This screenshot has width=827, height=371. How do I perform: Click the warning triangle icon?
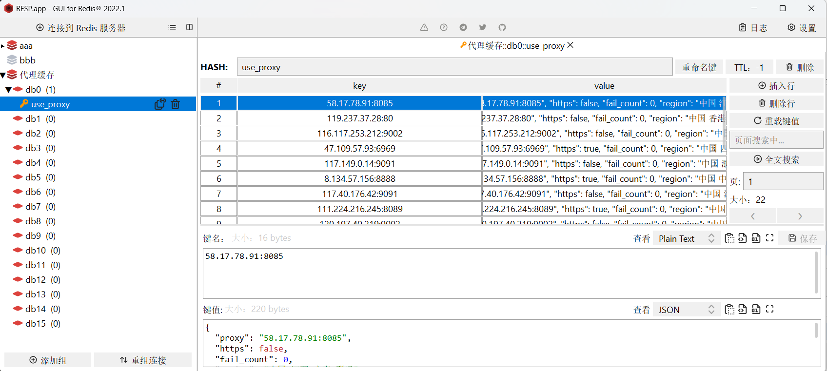(424, 27)
